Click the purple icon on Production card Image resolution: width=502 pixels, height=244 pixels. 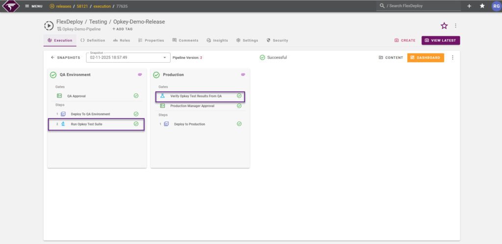[x=243, y=74]
